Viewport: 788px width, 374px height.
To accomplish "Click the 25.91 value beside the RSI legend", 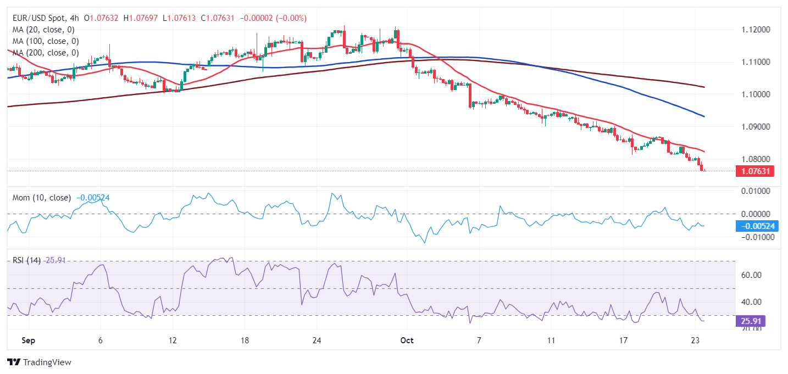I will [x=55, y=260].
